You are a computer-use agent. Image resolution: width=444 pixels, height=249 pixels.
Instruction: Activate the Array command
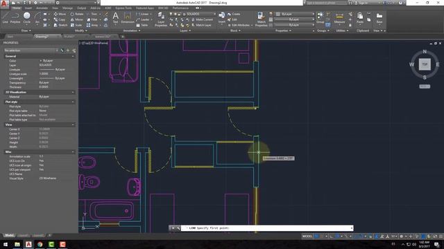pos(92,25)
